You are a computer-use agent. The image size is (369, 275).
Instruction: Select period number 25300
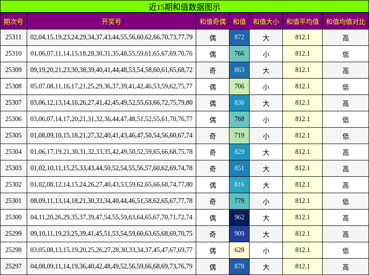(14, 217)
